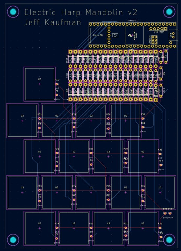Select the top-right mounting hole
The width and height of the screenshot is (181, 251).
pyautogui.click(x=169, y=12)
